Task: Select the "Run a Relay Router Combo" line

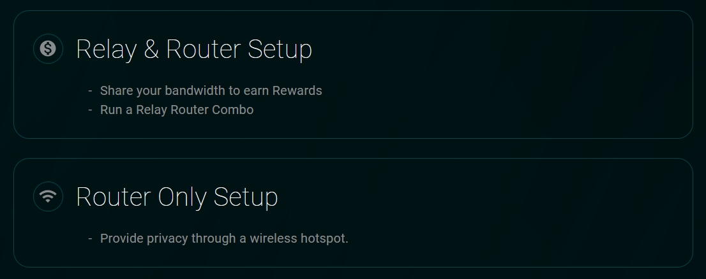Action: tap(177, 110)
